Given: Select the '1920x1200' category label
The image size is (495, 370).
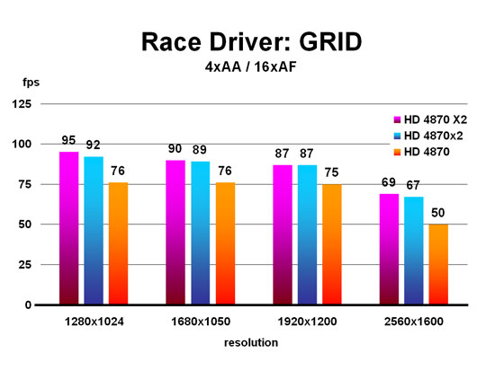Looking at the screenshot, I should 307,322.
